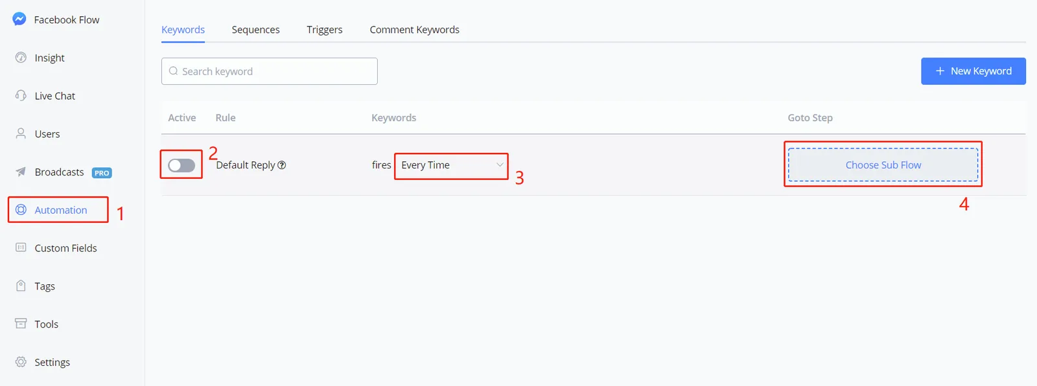The image size is (1037, 386).
Task: Open the Every Time frequency dropdown
Action: pos(451,165)
